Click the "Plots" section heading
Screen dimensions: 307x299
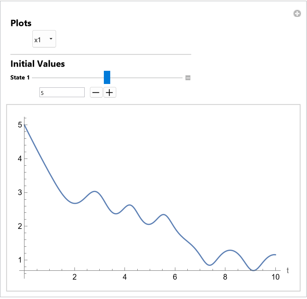tap(21, 23)
